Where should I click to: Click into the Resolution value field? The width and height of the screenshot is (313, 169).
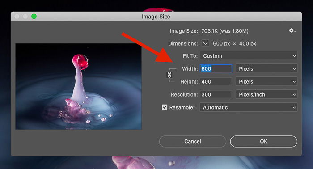(x=216, y=95)
